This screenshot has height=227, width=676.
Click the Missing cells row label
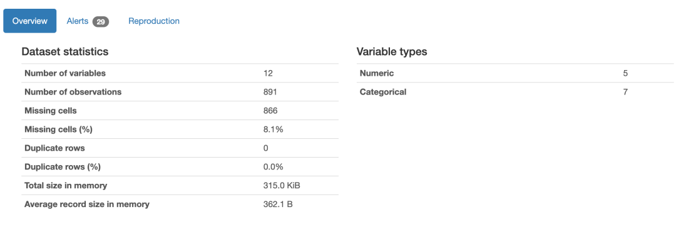[x=51, y=111]
